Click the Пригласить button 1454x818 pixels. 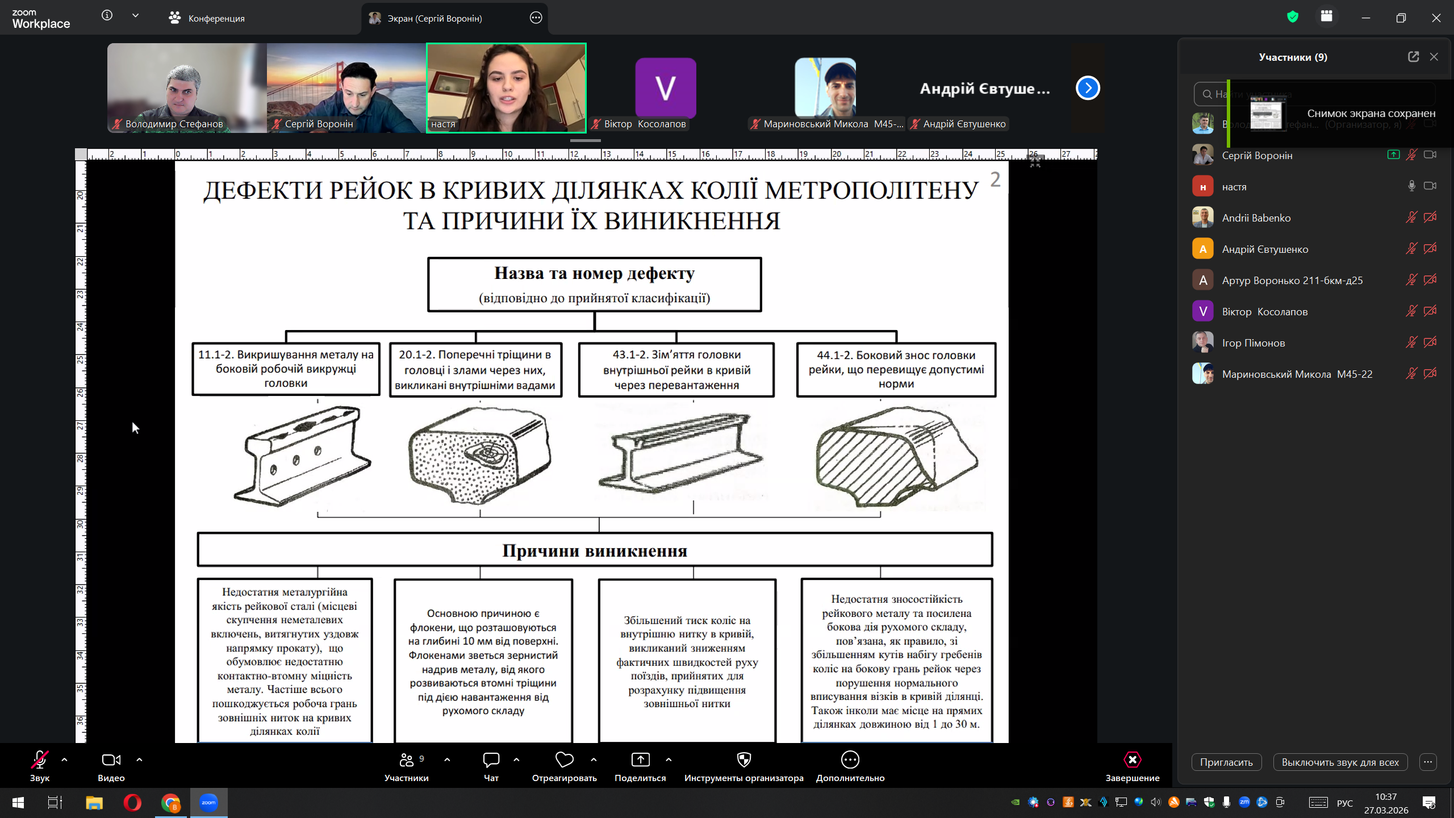(x=1226, y=762)
